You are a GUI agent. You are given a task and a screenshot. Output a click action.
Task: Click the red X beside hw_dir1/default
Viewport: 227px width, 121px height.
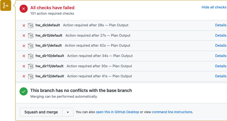pyautogui.click(x=24, y=46)
